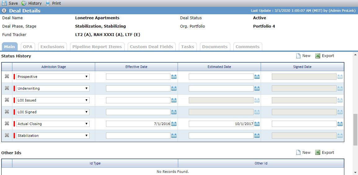Open the Comments tab

pyautogui.click(x=248, y=47)
